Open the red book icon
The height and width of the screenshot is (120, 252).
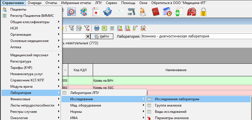pos(155,12)
